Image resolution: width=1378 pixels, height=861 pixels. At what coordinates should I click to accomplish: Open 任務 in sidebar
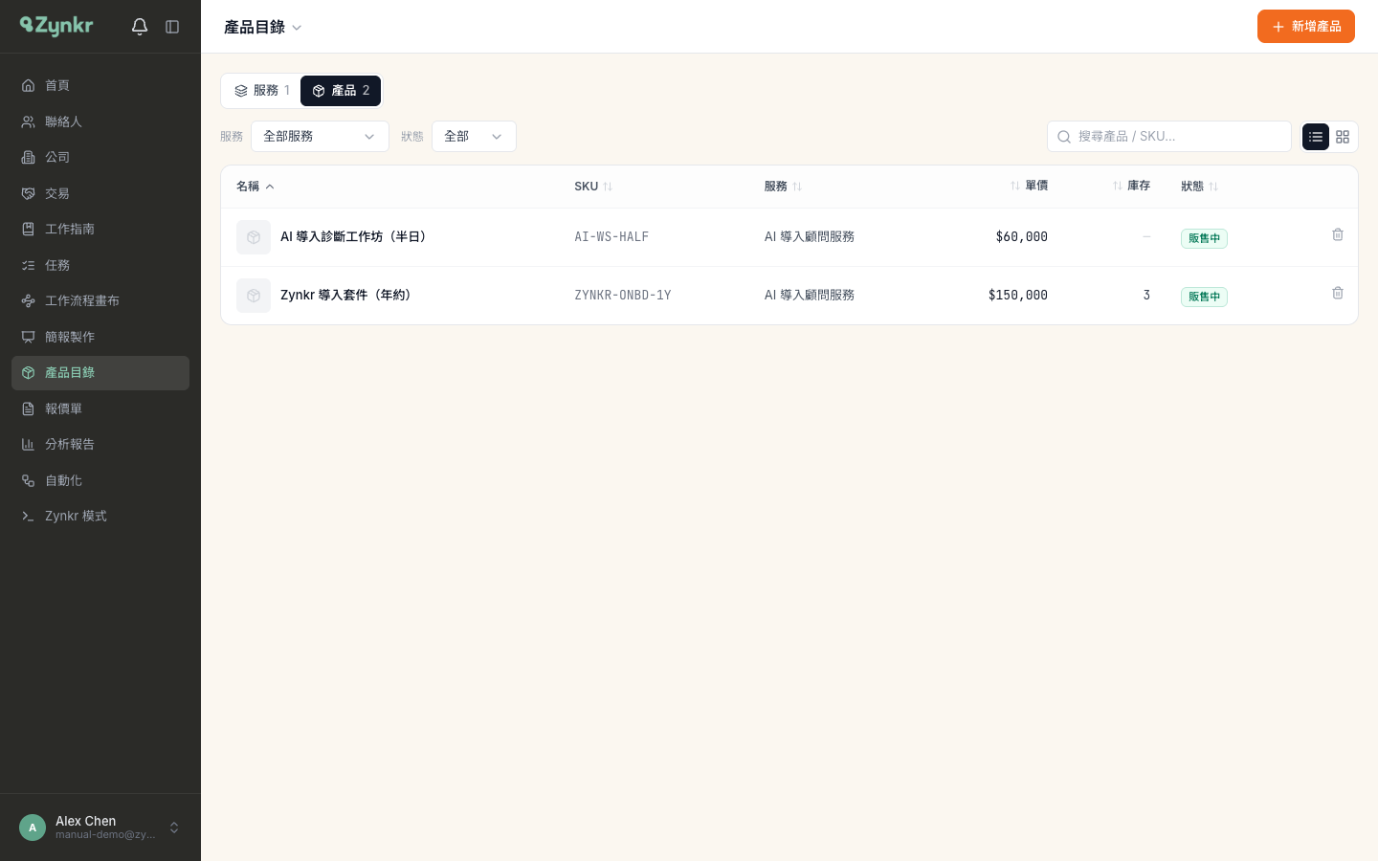tap(100, 265)
